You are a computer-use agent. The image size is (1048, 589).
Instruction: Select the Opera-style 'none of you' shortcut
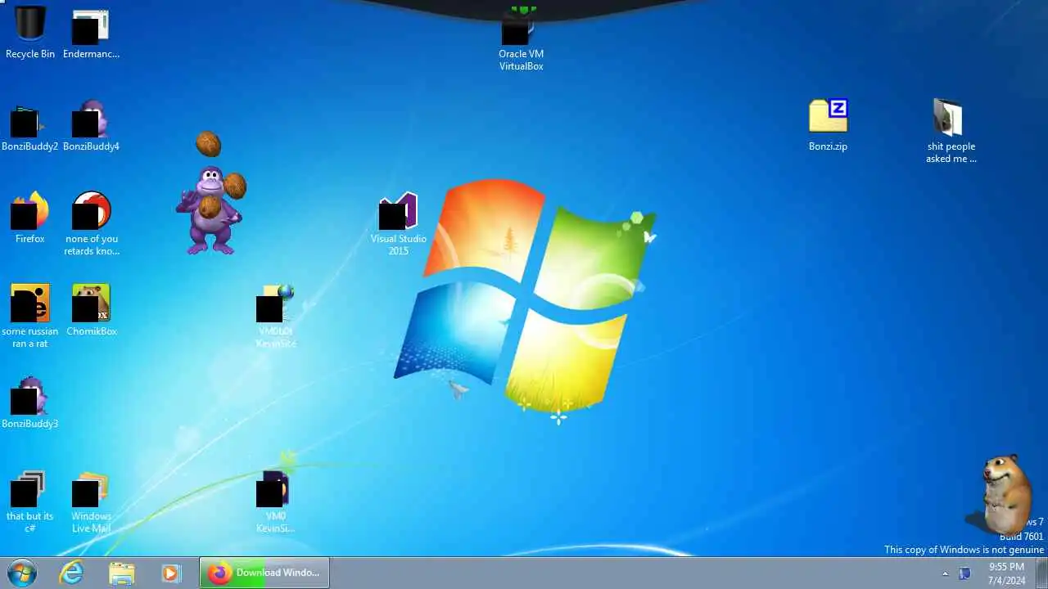pyautogui.click(x=91, y=223)
